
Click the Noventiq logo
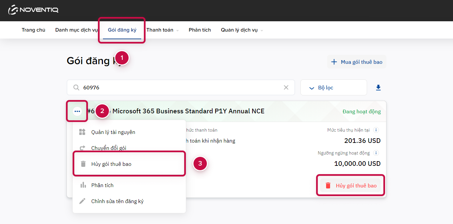click(33, 10)
